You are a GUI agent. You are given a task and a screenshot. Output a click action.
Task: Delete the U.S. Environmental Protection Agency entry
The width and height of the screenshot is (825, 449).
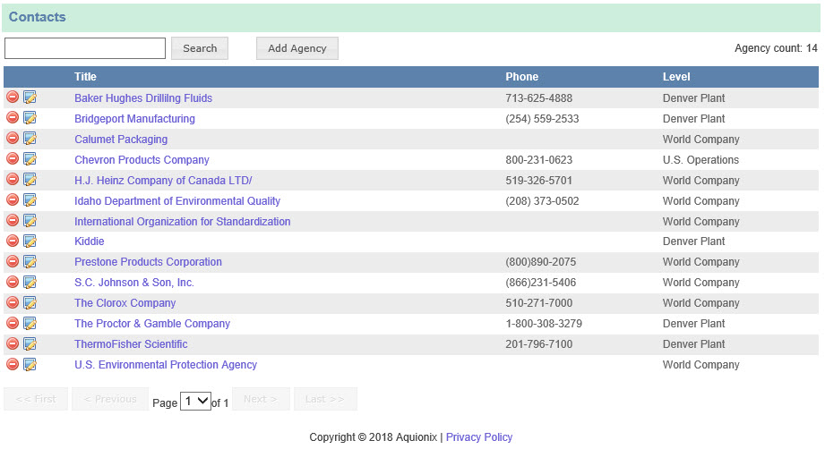pyautogui.click(x=13, y=364)
